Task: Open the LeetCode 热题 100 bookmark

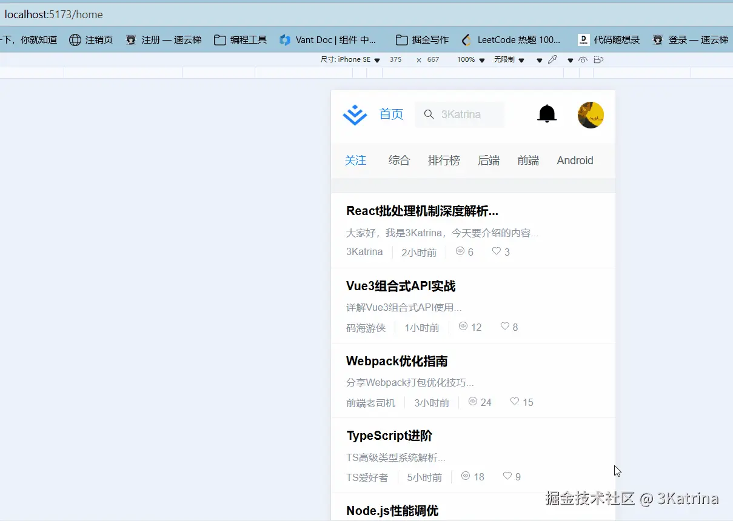Action: [511, 40]
